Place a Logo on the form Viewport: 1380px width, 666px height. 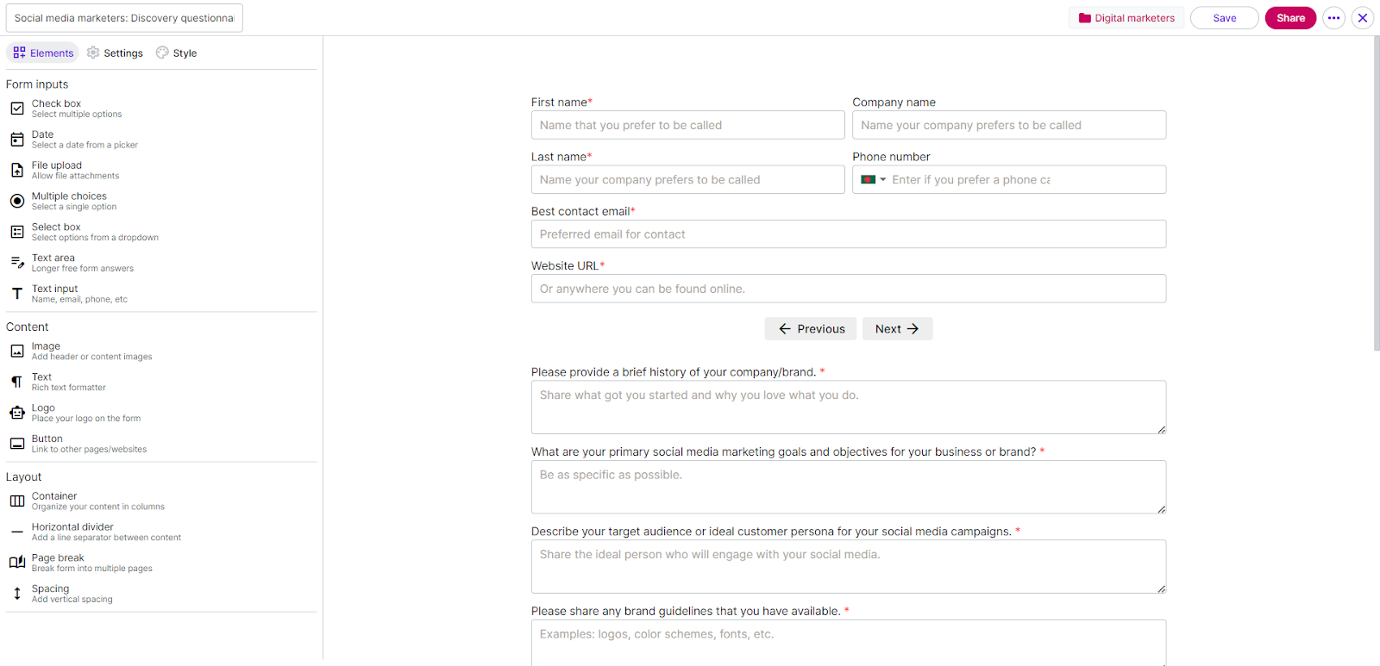pyautogui.click(x=42, y=412)
